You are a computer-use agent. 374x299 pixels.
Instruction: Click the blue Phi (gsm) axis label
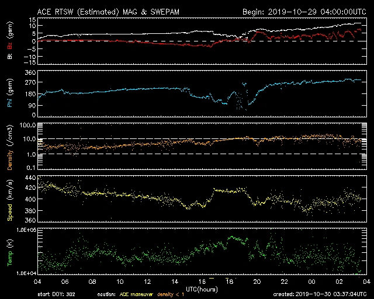tap(11, 95)
